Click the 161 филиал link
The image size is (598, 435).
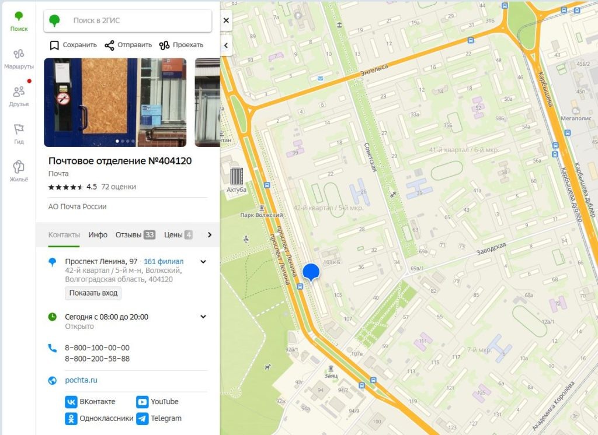click(x=164, y=261)
